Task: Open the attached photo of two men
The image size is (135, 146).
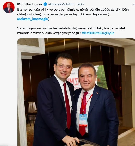Action: tap(76, 92)
